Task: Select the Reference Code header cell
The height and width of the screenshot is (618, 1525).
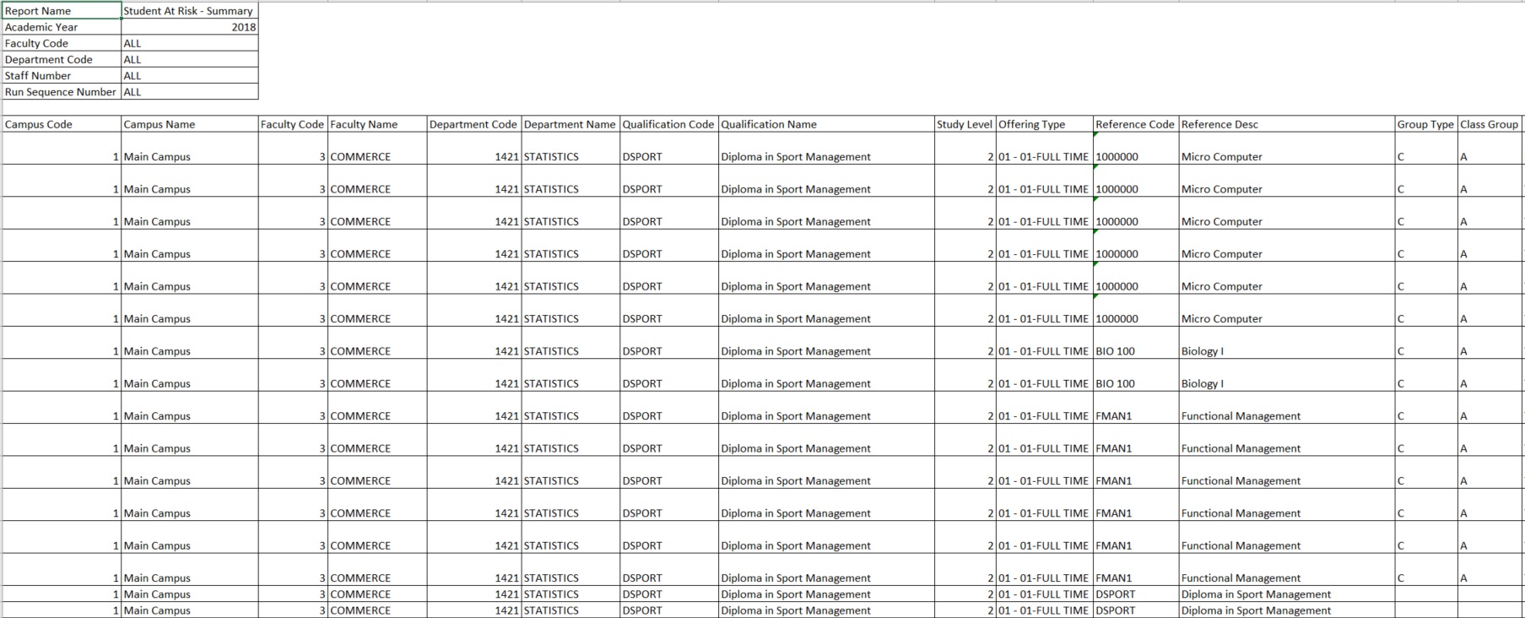Action: [1135, 124]
